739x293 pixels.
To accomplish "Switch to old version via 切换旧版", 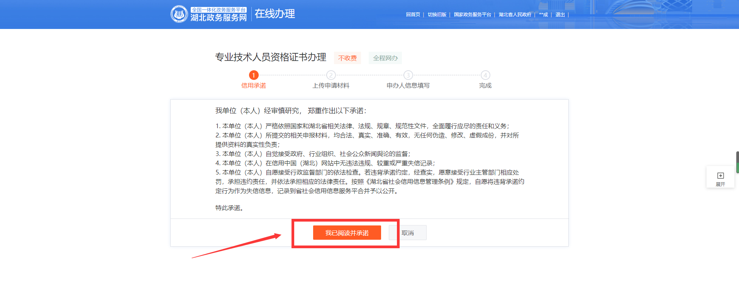I will pyautogui.click(x=437, y=15).
